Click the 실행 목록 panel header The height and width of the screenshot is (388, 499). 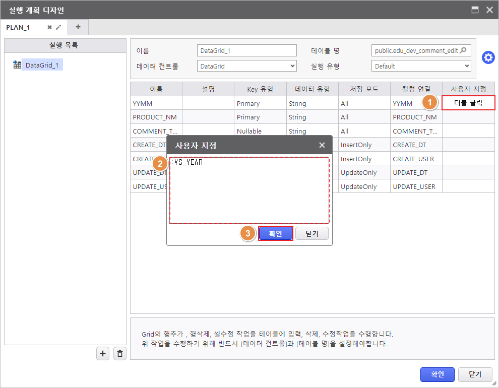65,45
